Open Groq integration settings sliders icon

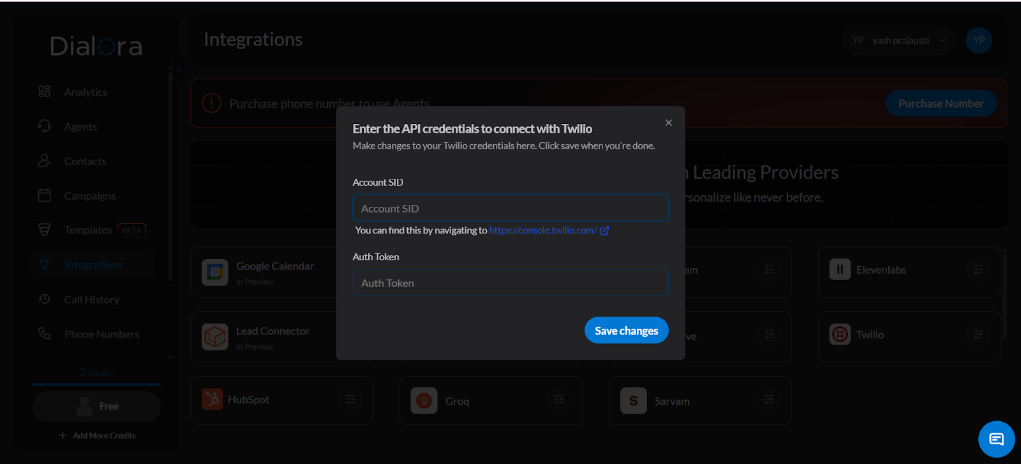[559, 400]
